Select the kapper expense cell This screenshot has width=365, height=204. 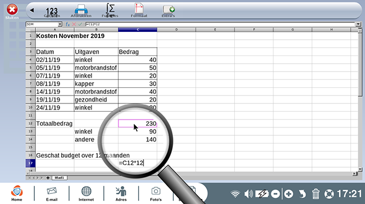coord(96,84)
